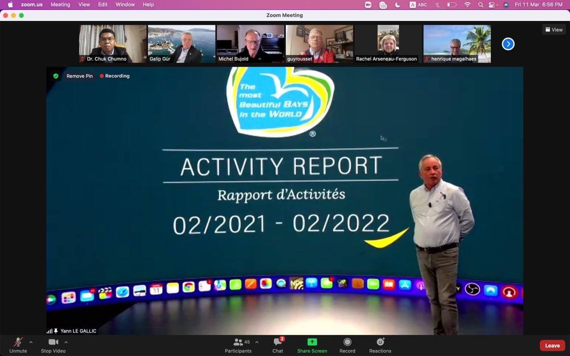Image resolution: width=570 pixels, height=356 pixels.
Task: Open the View layout options
Action: pyautogui.click(x=554, y=30)
